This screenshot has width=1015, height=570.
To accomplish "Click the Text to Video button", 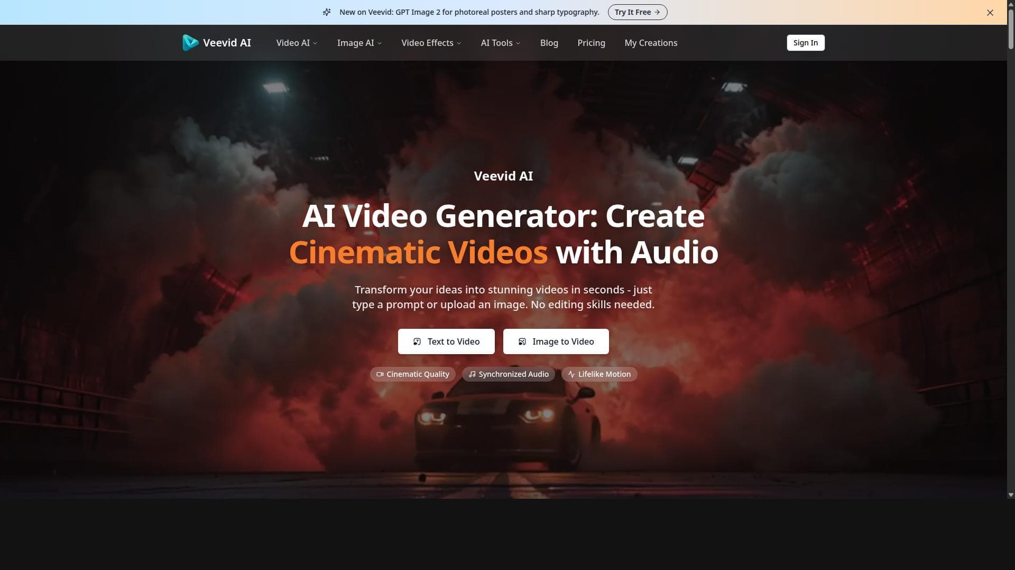I will click(446, 341).
